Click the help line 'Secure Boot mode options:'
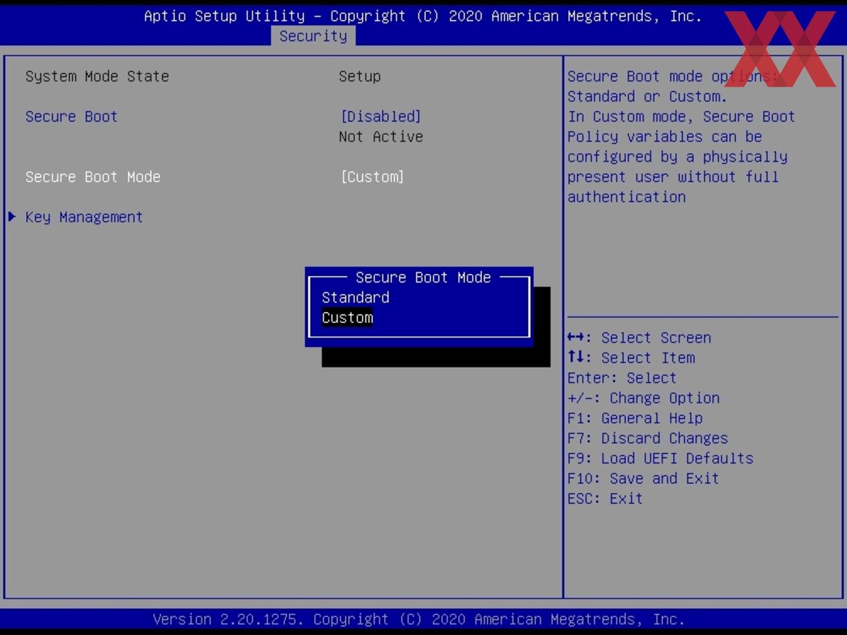The width and height of the screenshot is (847, 635). pyautogui.click(x=673, y=77)
